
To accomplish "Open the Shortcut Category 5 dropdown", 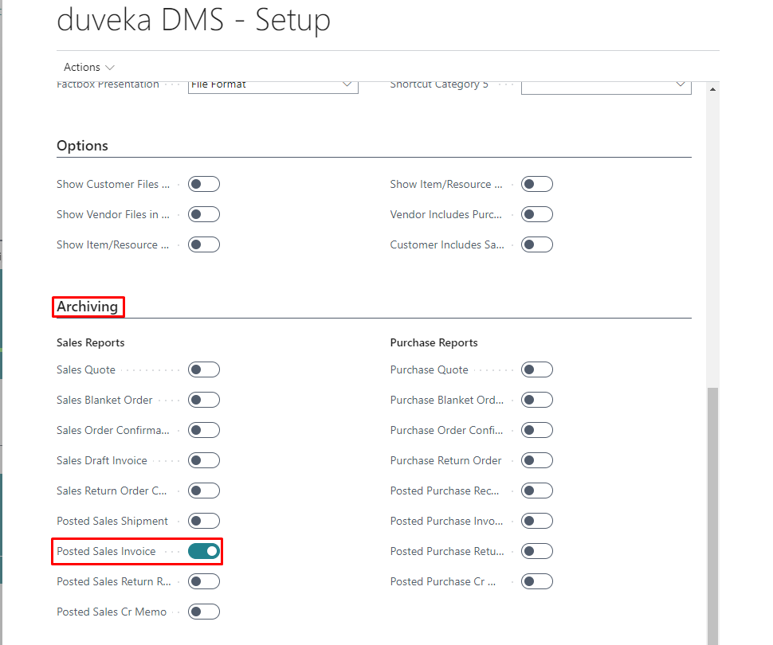I will click(x=680, y=84).
